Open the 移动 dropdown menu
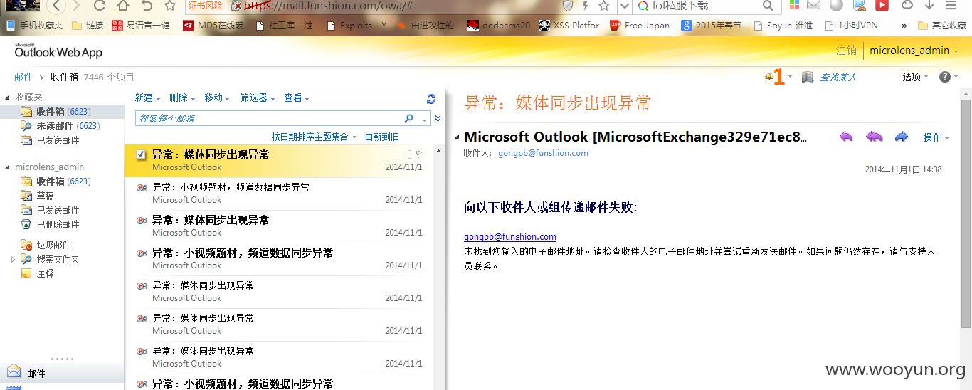The height and width of the screenshot is (390, 972). 217,98
